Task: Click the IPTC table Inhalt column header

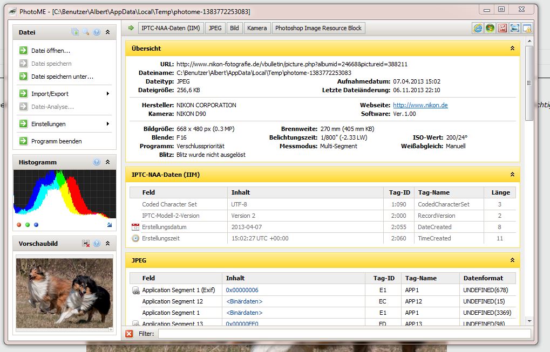Action: point(305,192)
